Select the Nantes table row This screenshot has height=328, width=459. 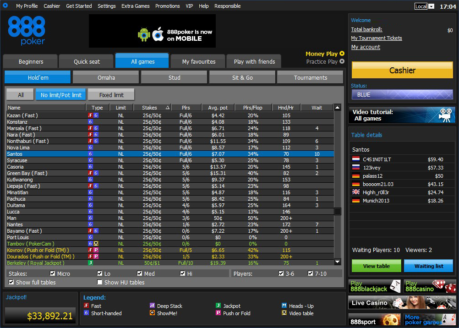(x=170, y=224)
